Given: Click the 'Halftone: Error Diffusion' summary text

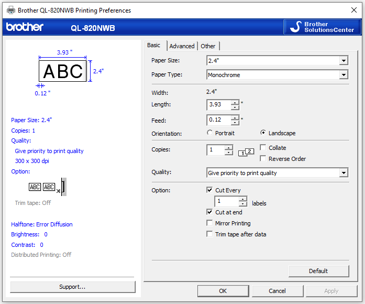Looking at the screenshot, I should (42, 224).
